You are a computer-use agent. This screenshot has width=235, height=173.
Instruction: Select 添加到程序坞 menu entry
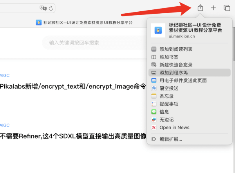click(190, 73)
